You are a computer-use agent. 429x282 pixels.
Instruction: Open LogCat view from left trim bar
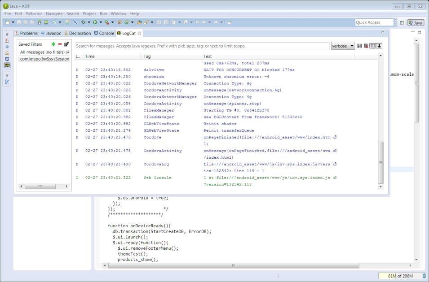pos(7,65)
